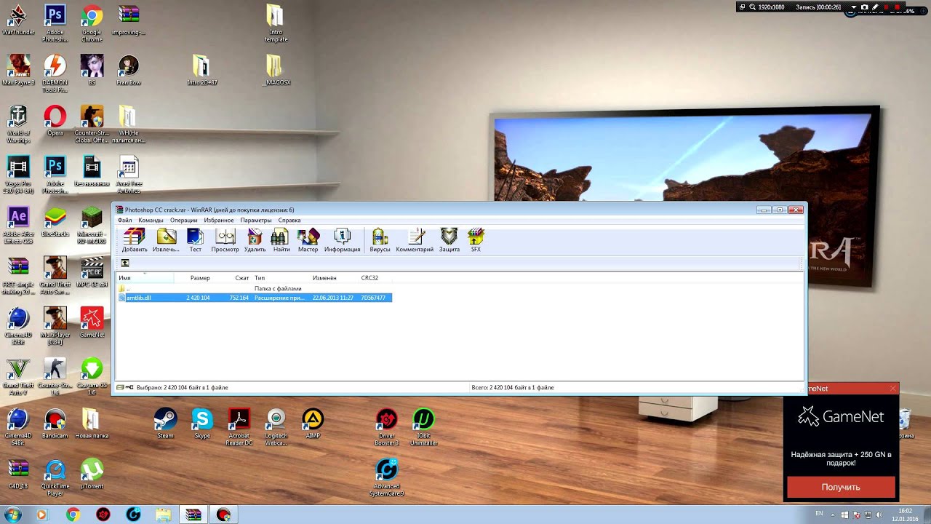Sort files by the Тип column header
The image size is (931, 524).
280,278
